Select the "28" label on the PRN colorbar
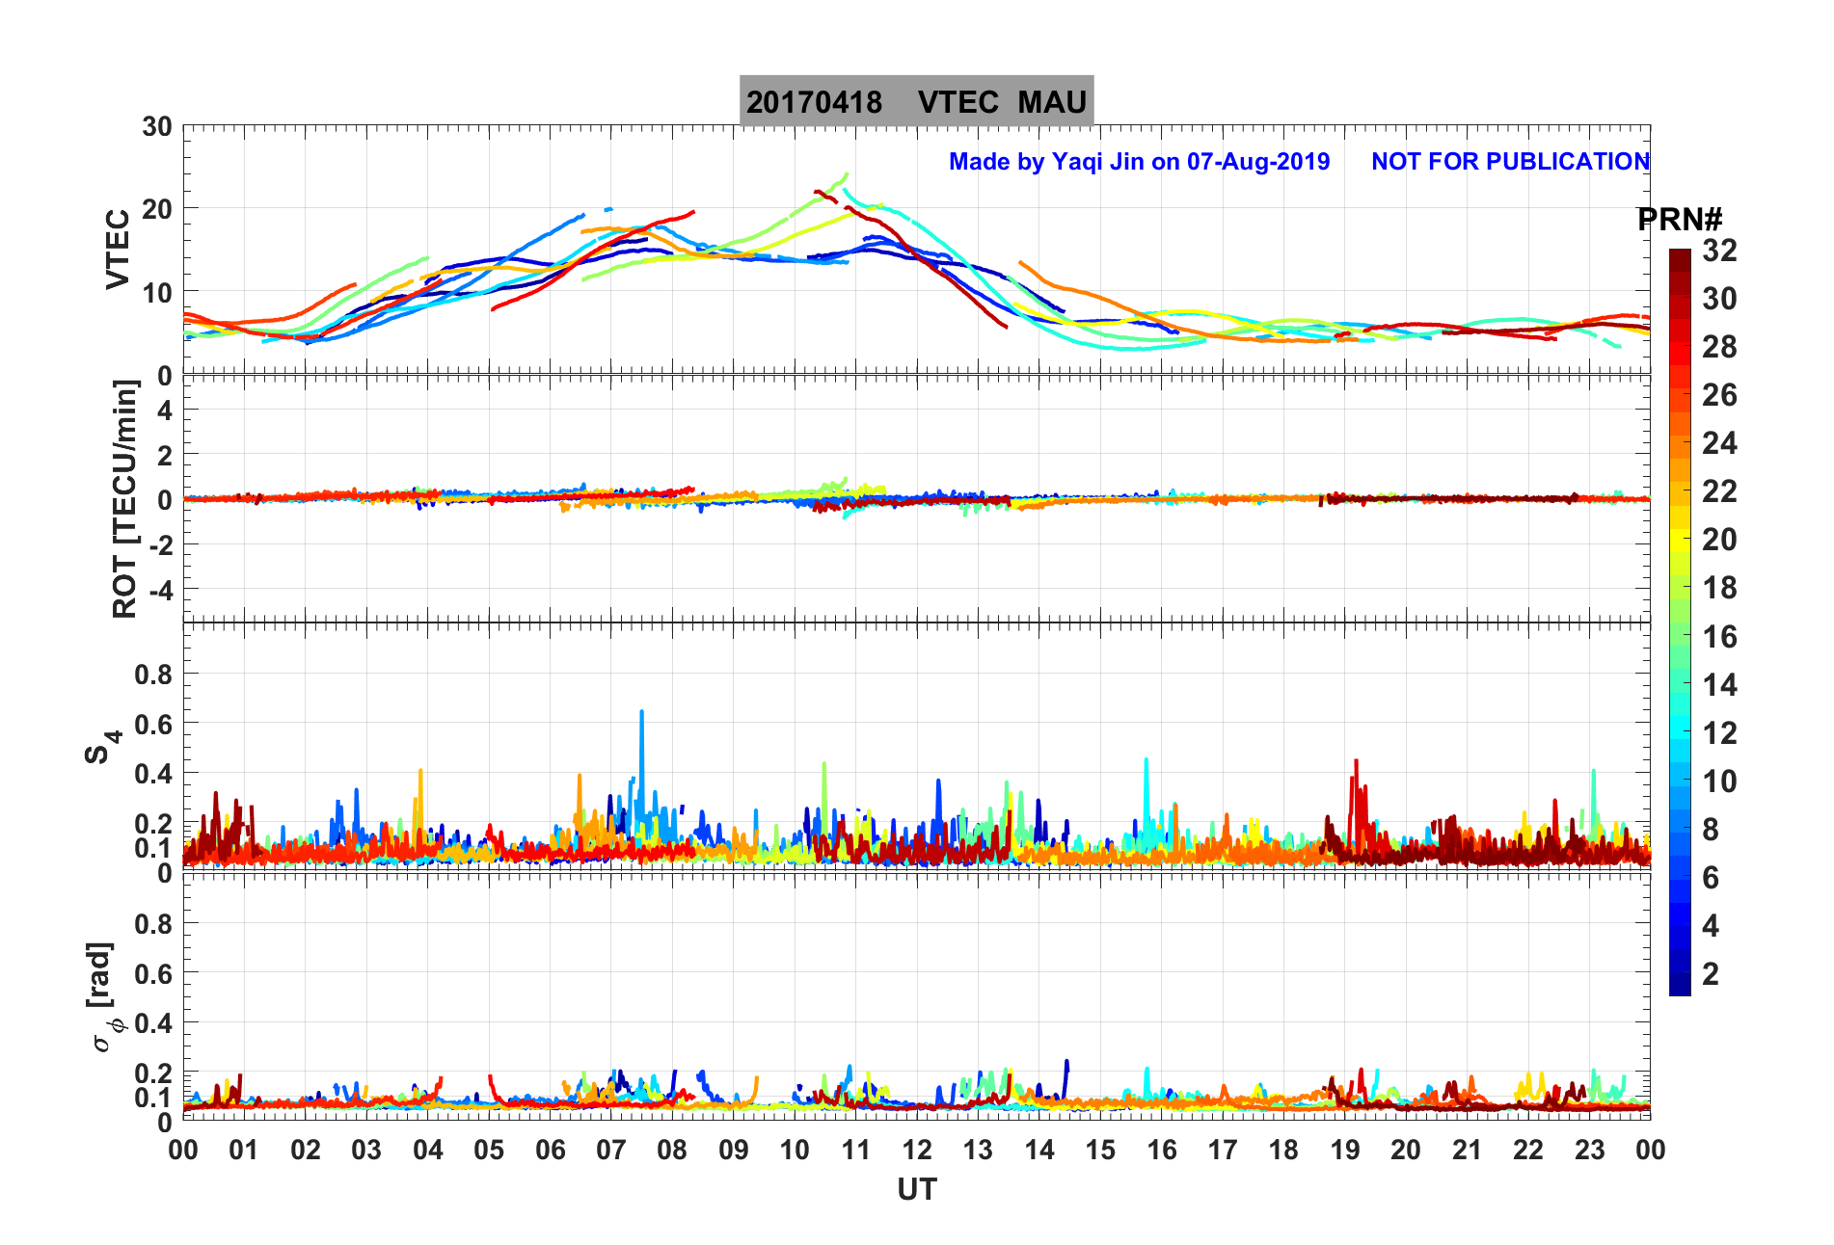This screenshot has width=1834, height=1245. 1719,347
